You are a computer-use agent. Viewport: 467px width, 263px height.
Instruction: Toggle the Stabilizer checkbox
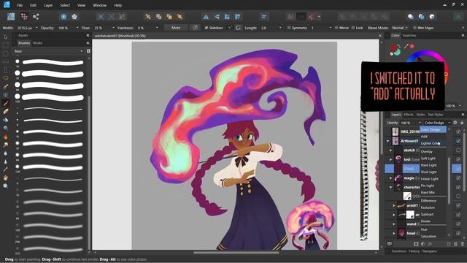click(206, 28)
